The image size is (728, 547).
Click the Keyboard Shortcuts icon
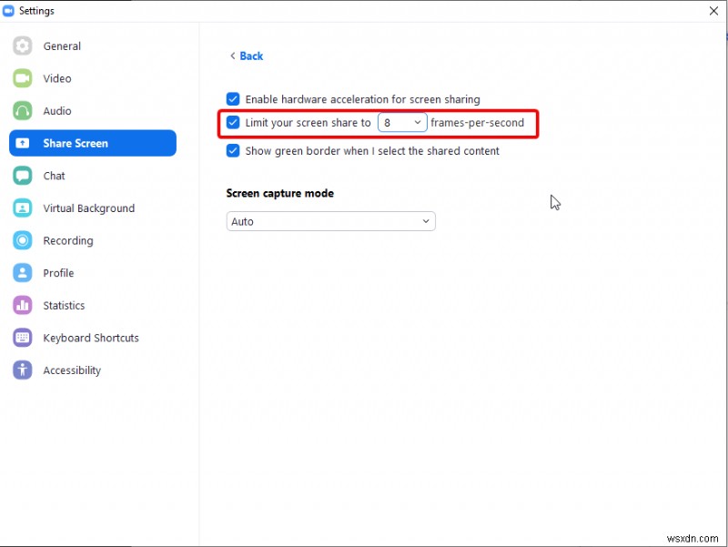tap(90, 338)
